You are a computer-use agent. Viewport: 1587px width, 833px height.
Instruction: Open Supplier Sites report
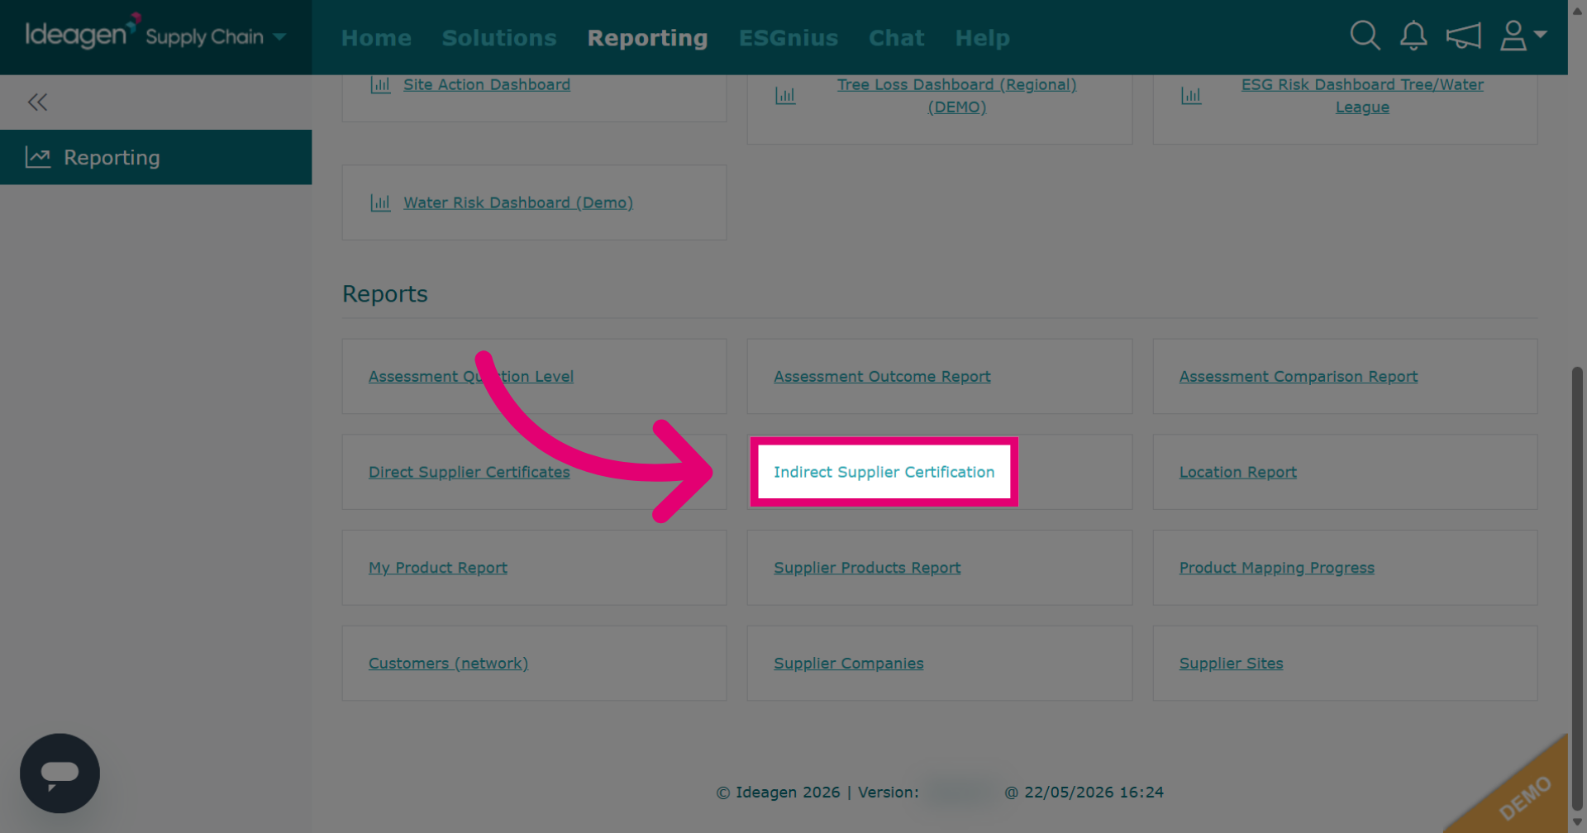click(x=1232, y=664)
